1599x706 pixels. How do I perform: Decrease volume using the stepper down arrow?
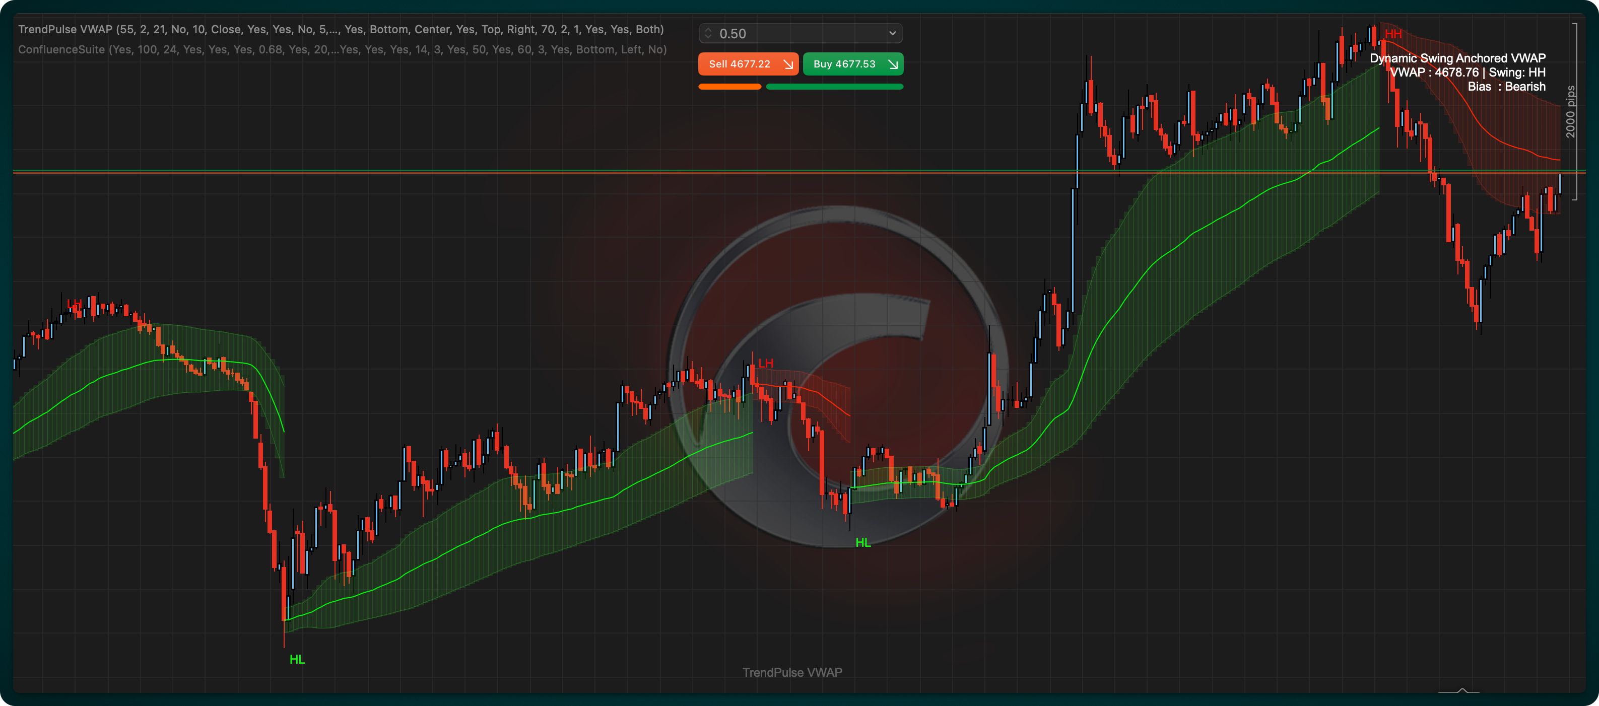click(708, 37)
